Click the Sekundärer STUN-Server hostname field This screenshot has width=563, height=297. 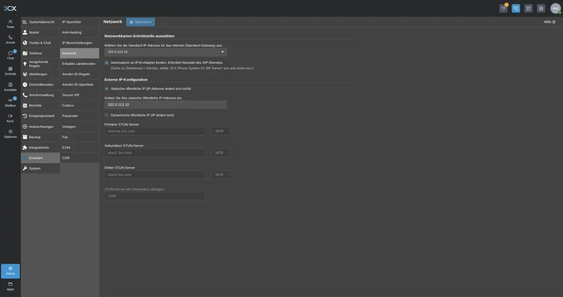155,152
